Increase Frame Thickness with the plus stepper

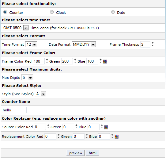(x=153, y=43)
